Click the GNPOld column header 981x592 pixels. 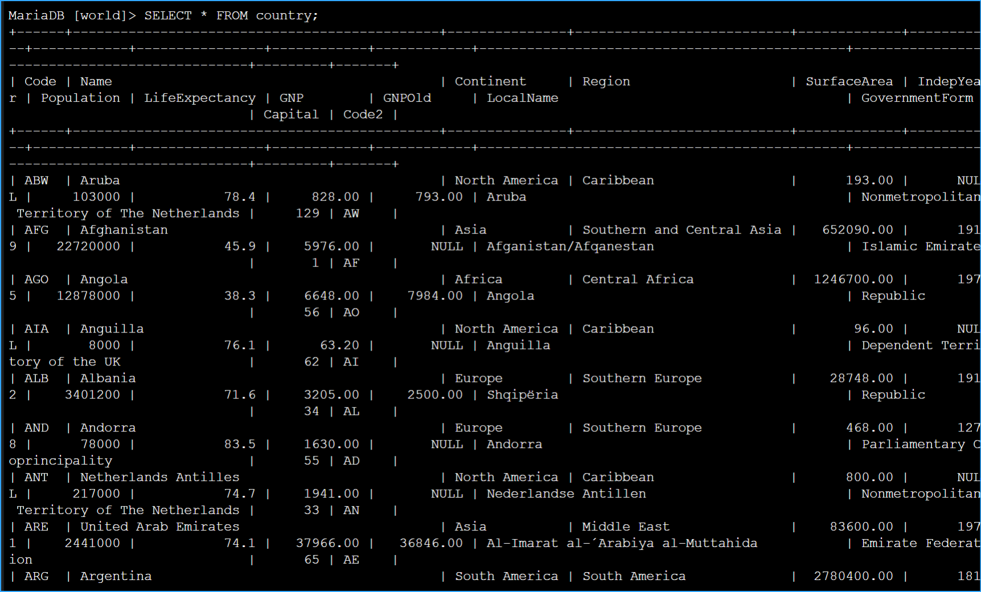click(x=407, y=98)
